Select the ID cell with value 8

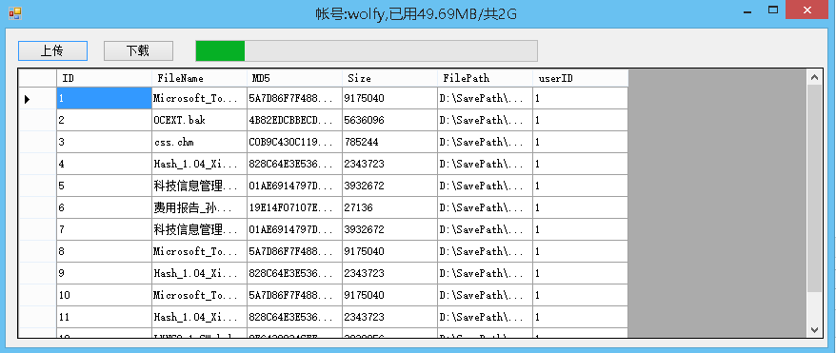pyautogui.click(x=104, y=251)
